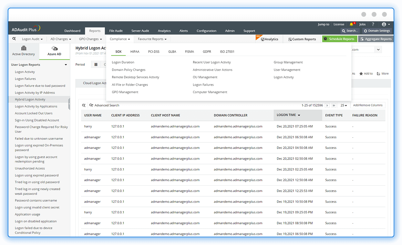Jump to the last results page arrow
The height and width of the screenshot is (245, 402).
[334, 105]
